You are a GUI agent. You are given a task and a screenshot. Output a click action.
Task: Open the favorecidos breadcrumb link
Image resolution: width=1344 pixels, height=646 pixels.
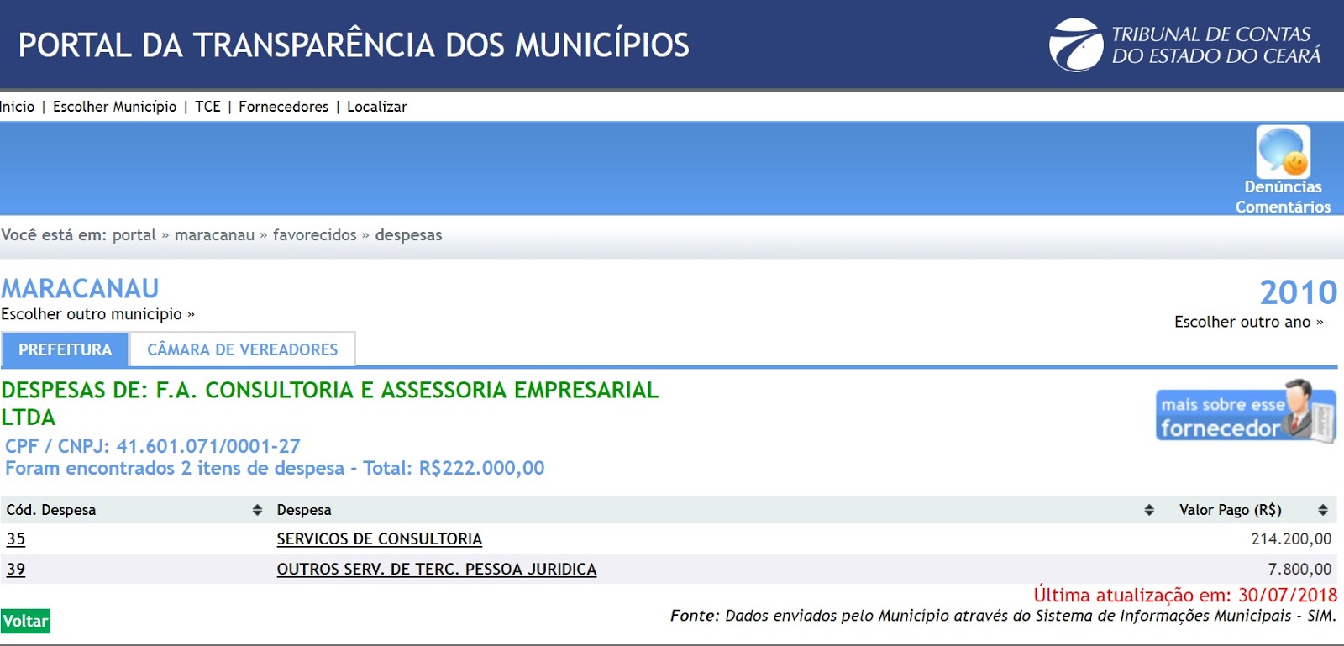tap(315, 235)
